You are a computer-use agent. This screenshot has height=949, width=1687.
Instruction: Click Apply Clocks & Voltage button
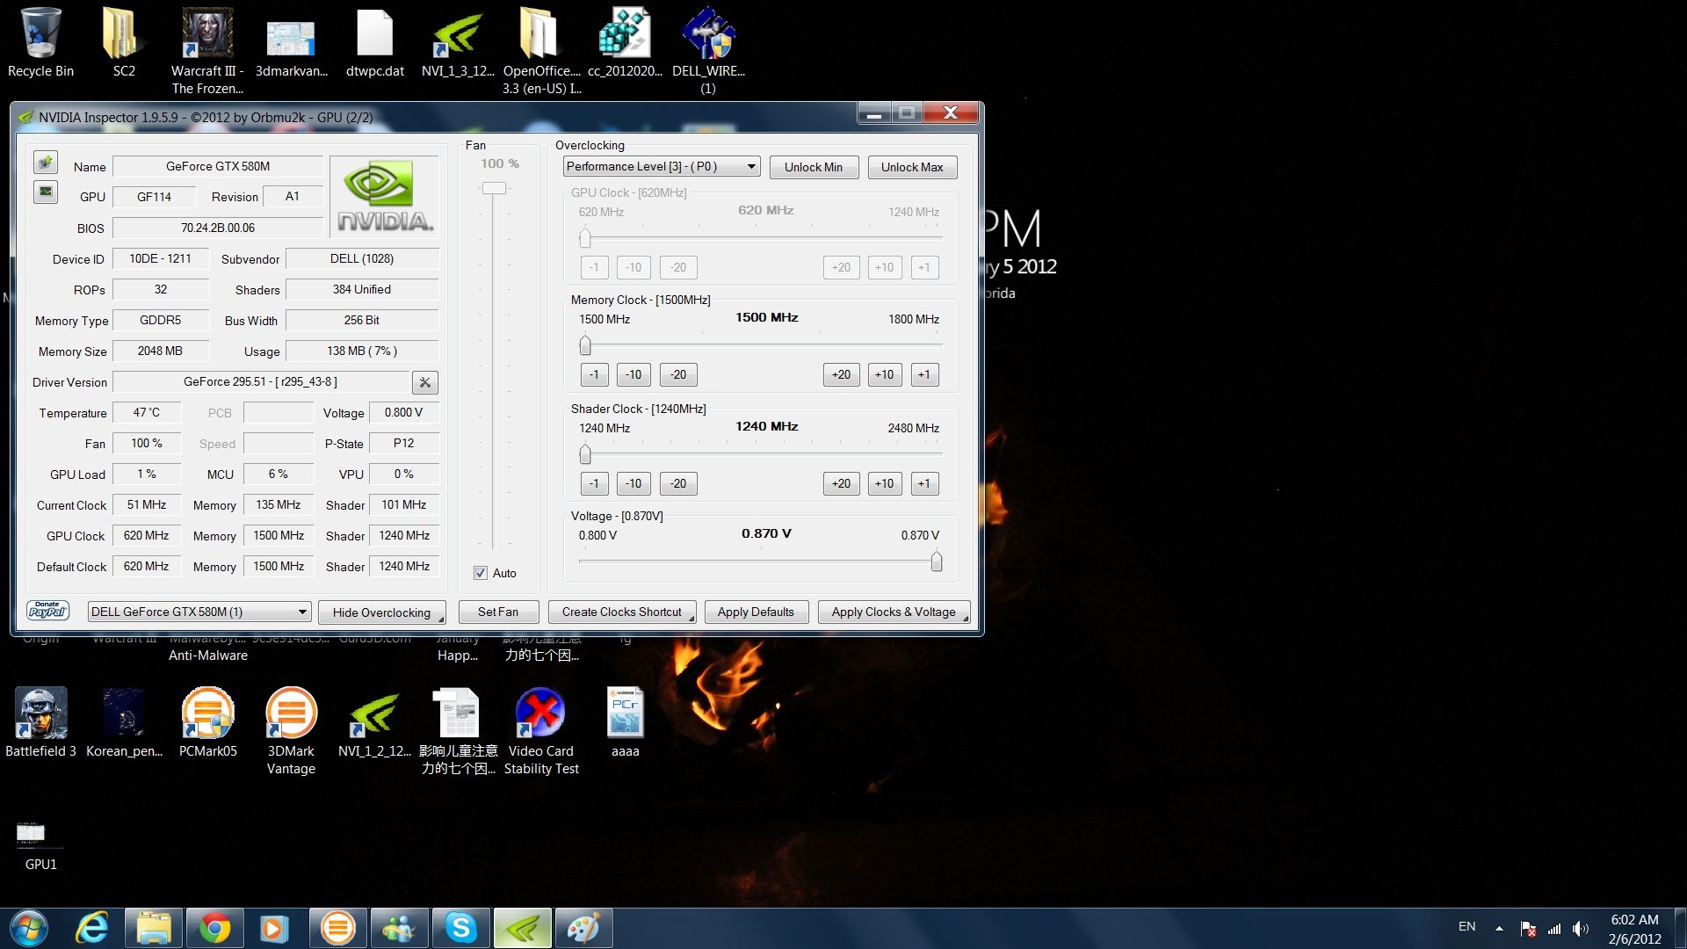(894, 612)
